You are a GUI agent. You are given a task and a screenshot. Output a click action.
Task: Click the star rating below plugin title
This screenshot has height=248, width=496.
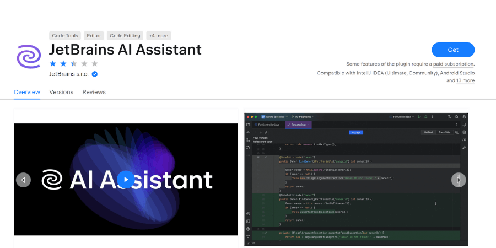tap(73, 63)
